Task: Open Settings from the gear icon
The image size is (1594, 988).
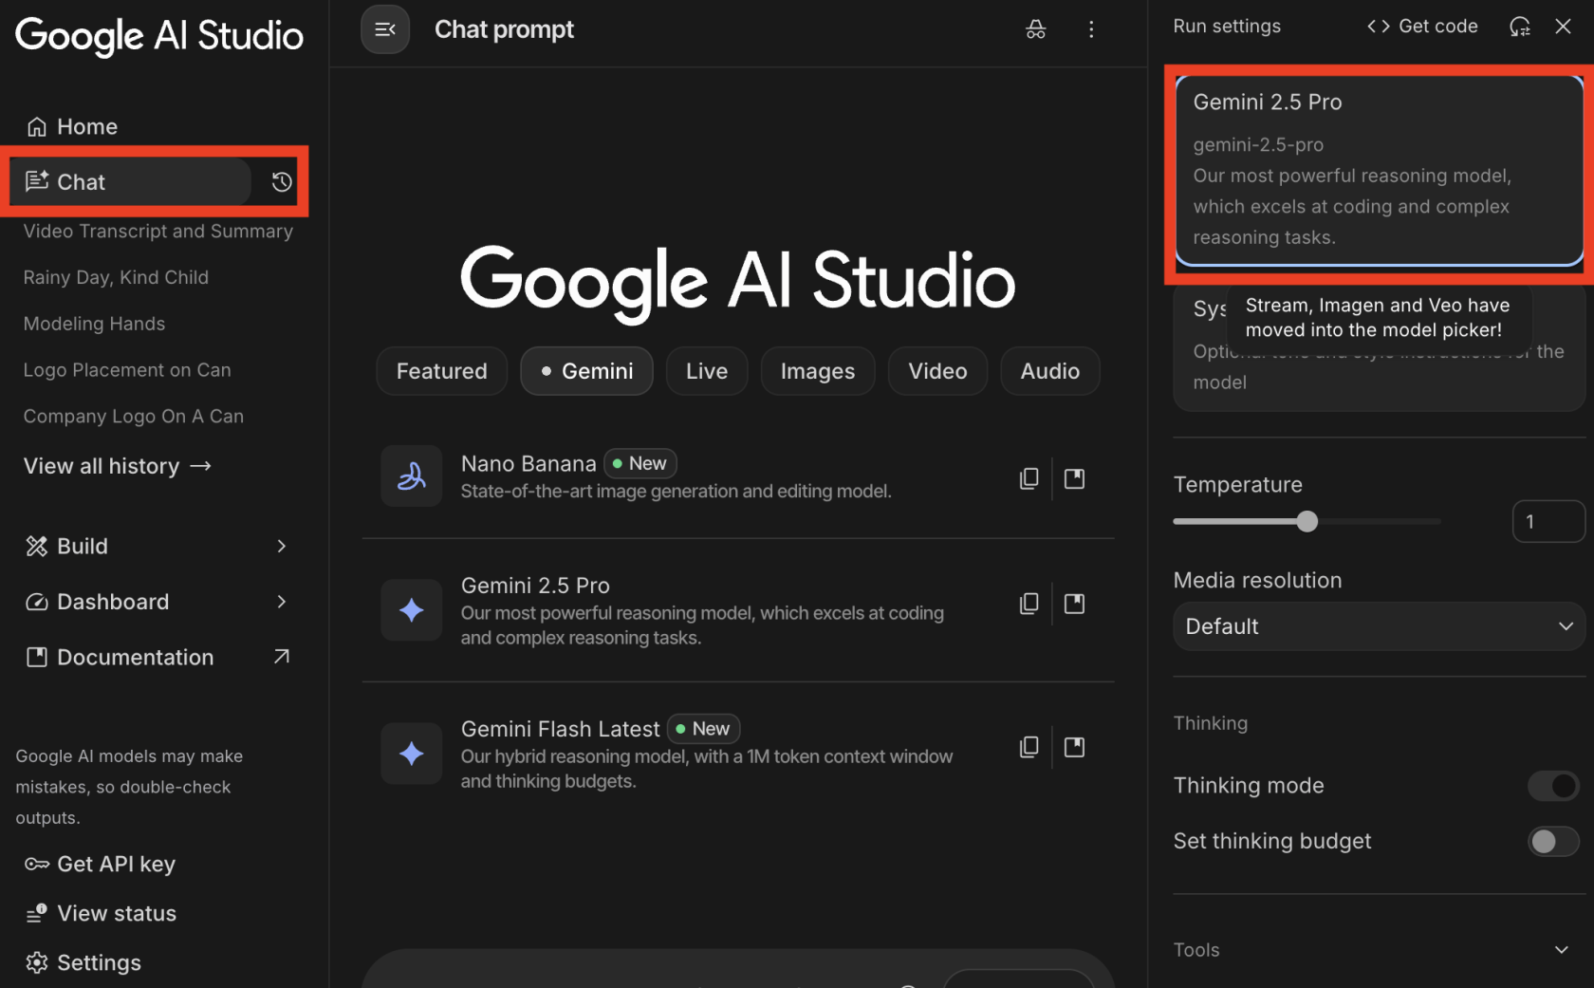Action: (37, 962)
